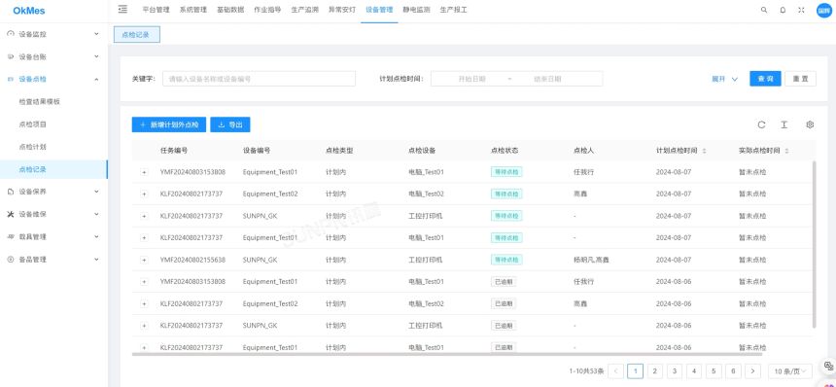Expand row YMF20240802155638 SUNPN_GK
This screenshot has width=836, height=387.
click(144, 261)
